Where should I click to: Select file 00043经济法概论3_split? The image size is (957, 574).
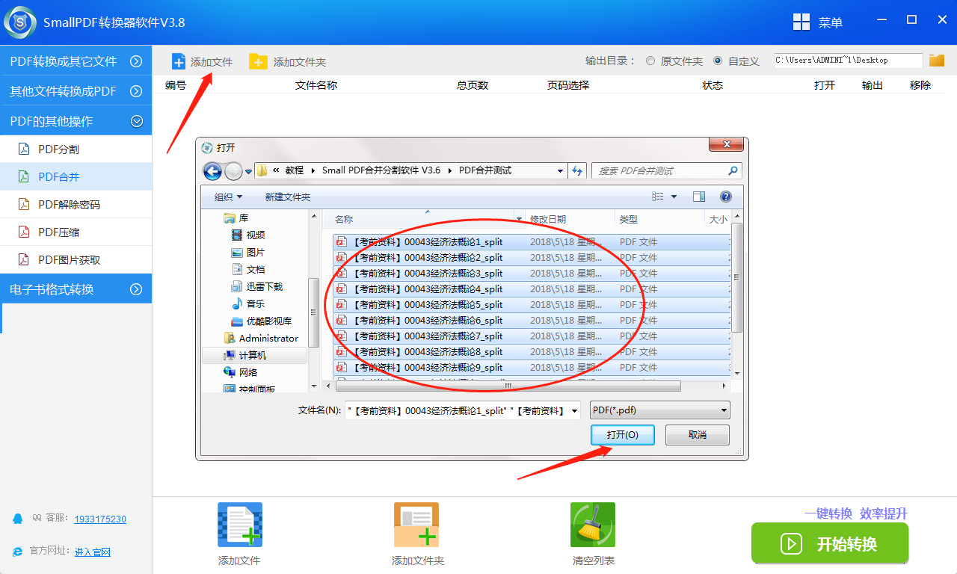pos(532,274)
